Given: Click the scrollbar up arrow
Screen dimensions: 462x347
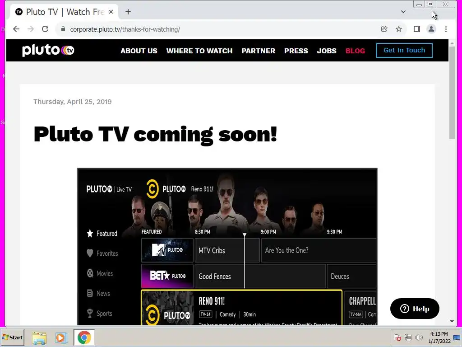Looking at the screenshot, I should [452, 43].
